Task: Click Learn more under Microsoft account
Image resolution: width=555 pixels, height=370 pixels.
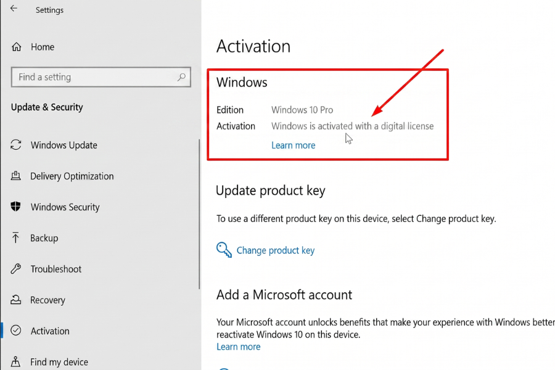Action: 238,347
